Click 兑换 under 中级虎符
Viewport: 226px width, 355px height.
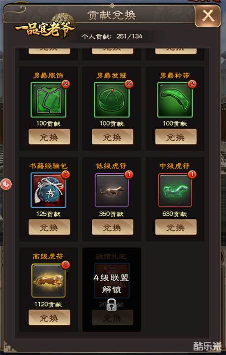[176, 227]
